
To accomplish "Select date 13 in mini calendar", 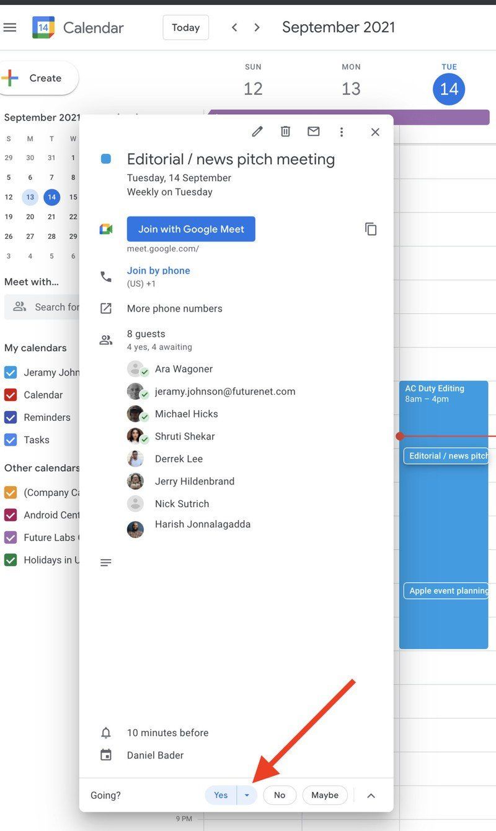I will click(30, 197).
